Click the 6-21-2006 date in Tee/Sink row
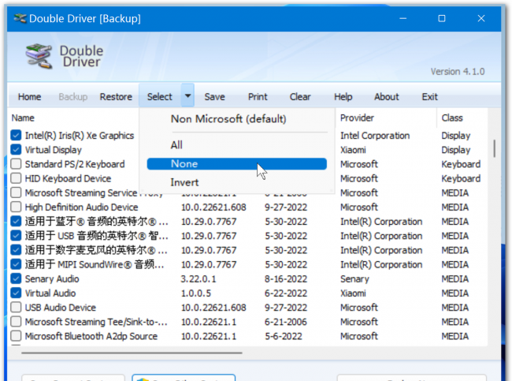Image resolution: width=512 pixels, height=381 pixels. pos(285,322)
